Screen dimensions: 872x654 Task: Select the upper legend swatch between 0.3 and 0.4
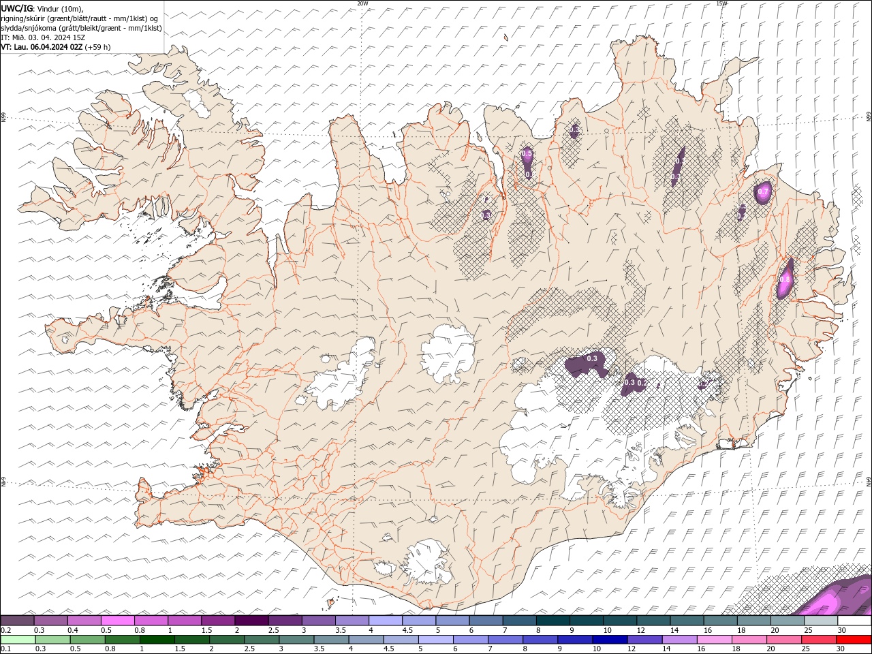click(50, 621)
